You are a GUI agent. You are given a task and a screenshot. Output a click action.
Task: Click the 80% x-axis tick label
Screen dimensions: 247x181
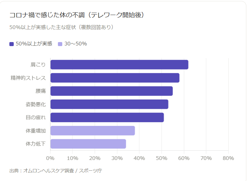click(x=228, y=158)
